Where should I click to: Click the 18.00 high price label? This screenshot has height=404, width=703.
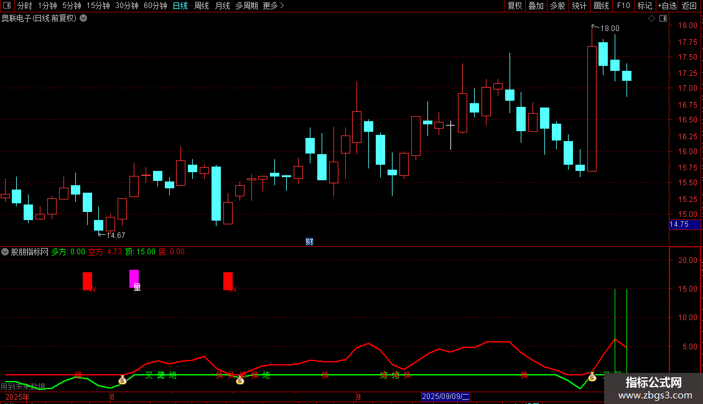[x=610, y=28]
